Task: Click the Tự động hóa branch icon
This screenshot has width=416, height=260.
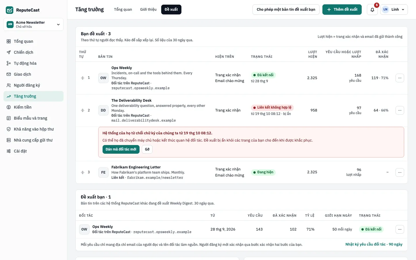Action: coord(9,63)
